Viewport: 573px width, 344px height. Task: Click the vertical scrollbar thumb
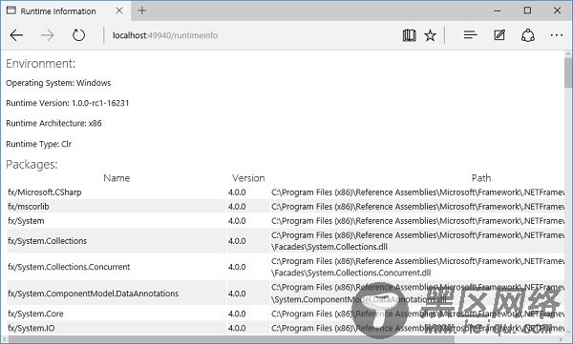pyautogui.click(x=568, y=72)
